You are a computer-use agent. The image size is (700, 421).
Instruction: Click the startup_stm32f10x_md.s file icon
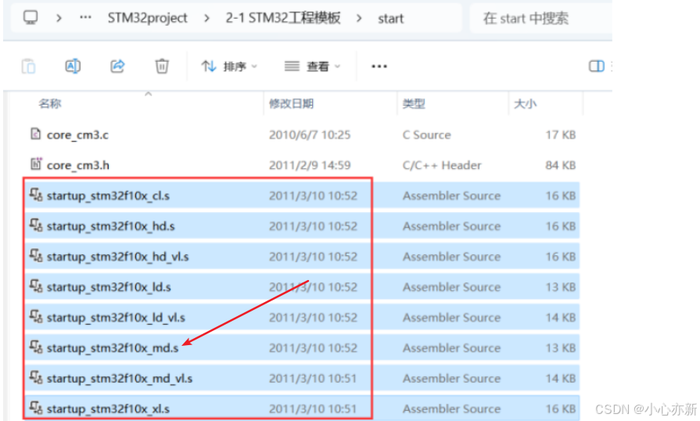pyautogui.click(x=36, y=347)
